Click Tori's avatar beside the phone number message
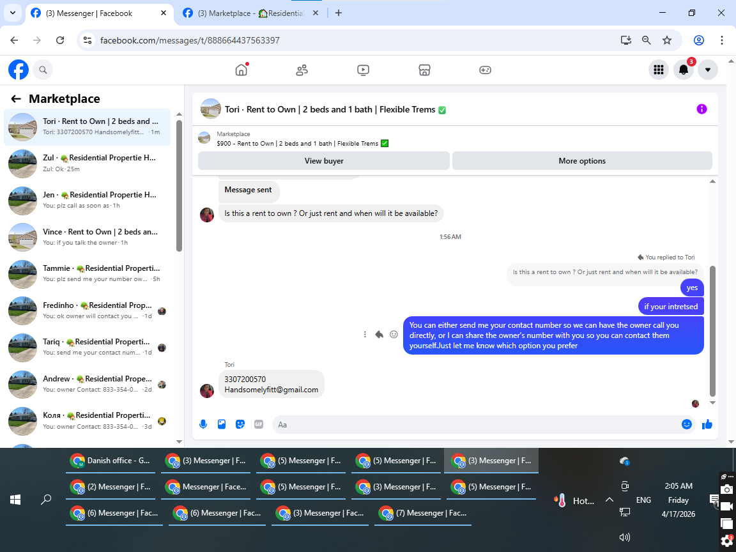 [207, 390]
